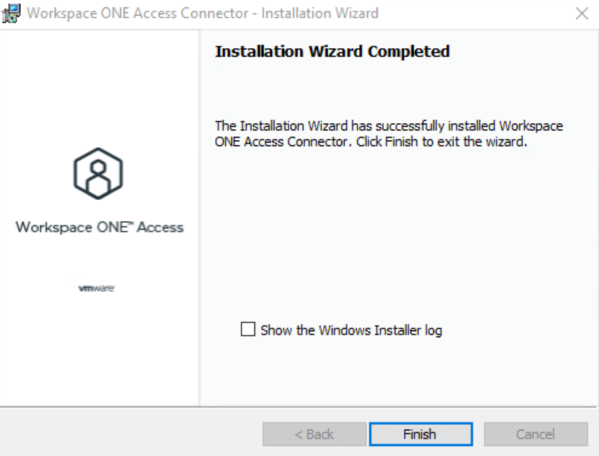This screenshot has width=599, height=456.
Task: Click the greyed-out Cancel button
Action: (535, 434)
